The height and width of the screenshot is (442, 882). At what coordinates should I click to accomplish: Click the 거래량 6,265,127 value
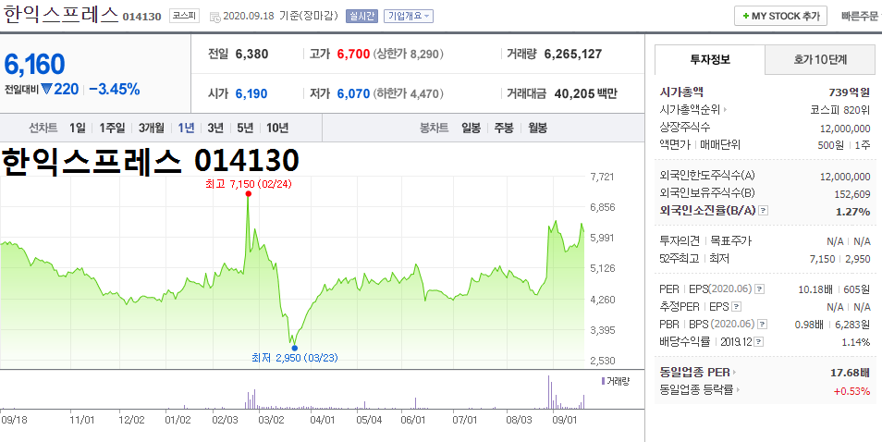click(x=573, y=54)
